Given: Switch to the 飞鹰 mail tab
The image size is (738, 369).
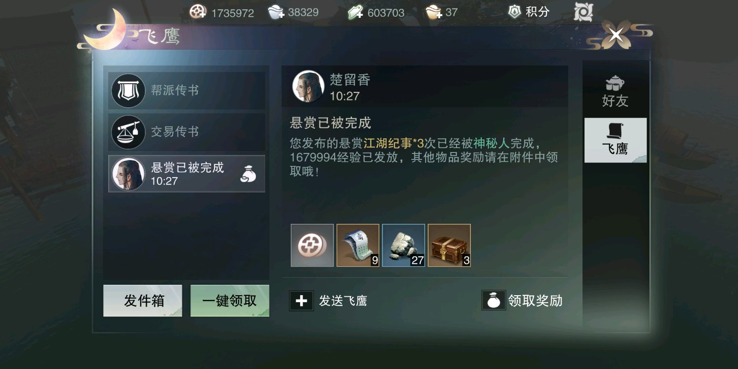Looking at the screenshot, I should [x=615, y=140].
